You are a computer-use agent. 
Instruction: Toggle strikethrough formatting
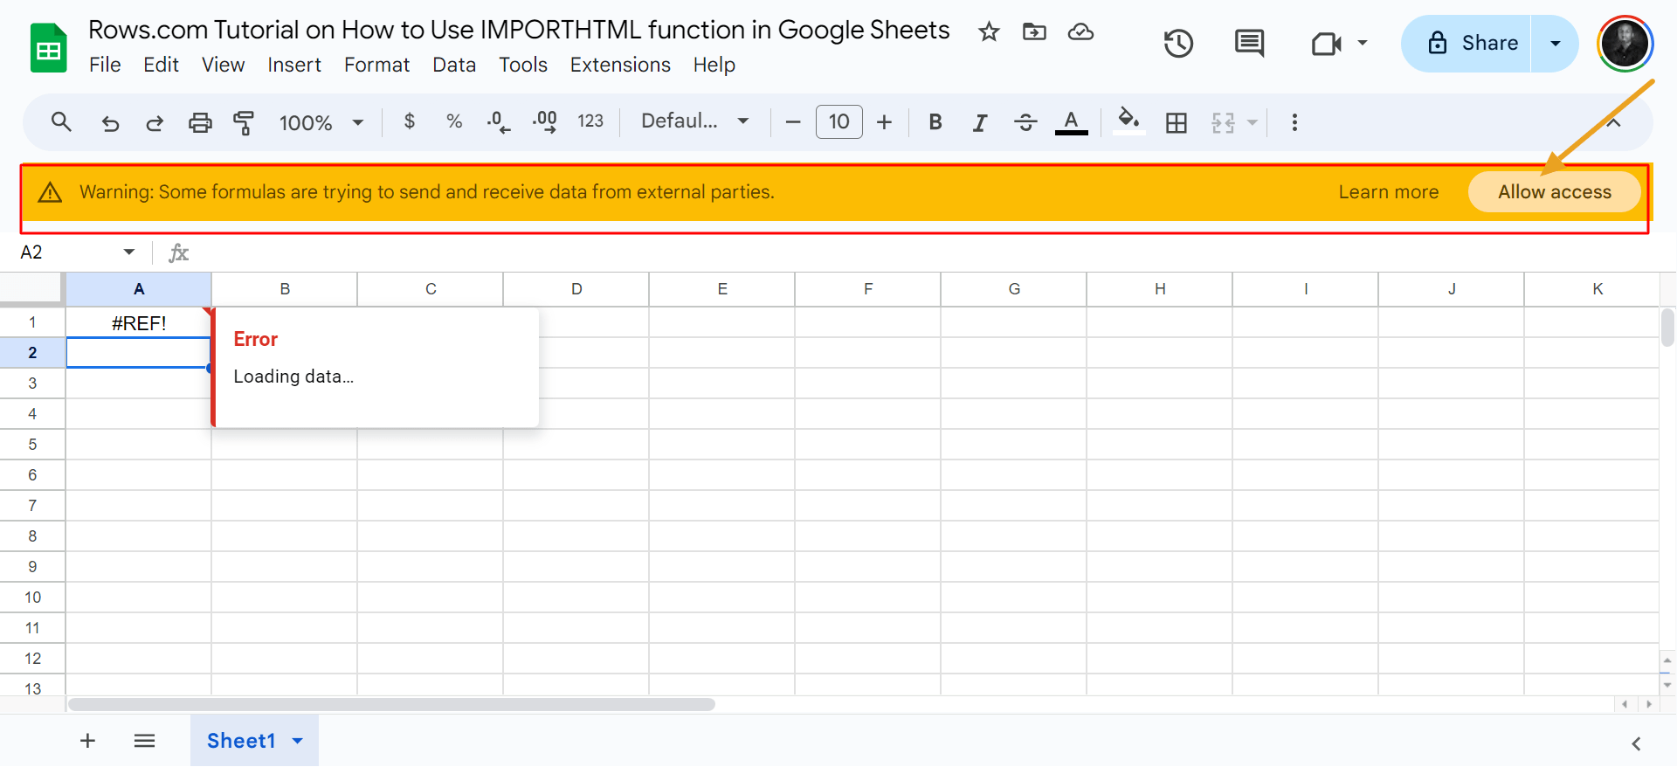(x=1025, y=122)
